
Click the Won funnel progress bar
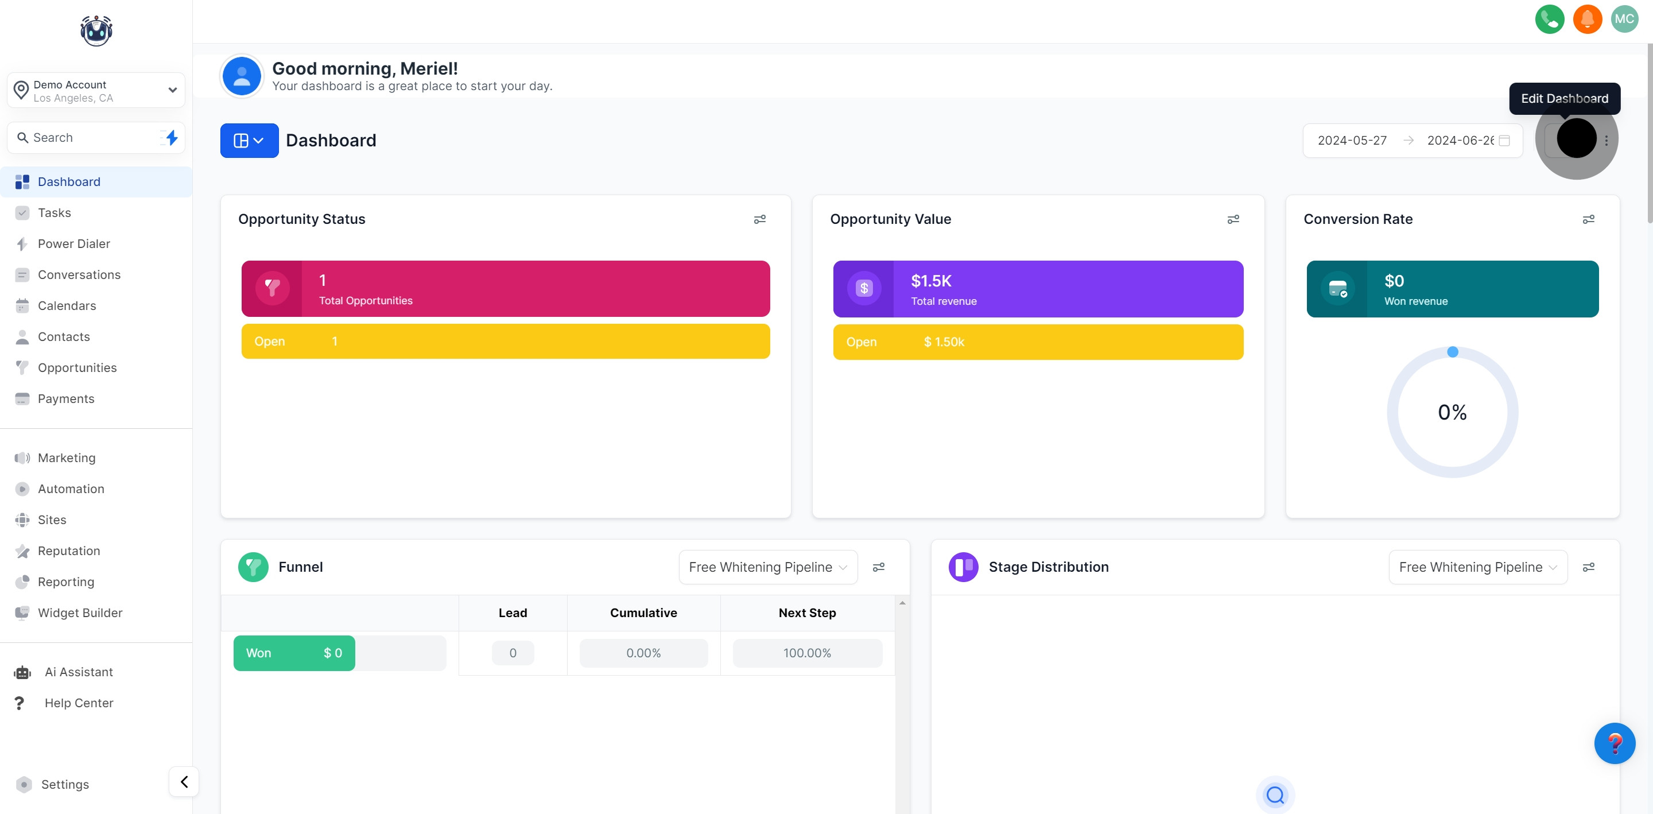294,653
